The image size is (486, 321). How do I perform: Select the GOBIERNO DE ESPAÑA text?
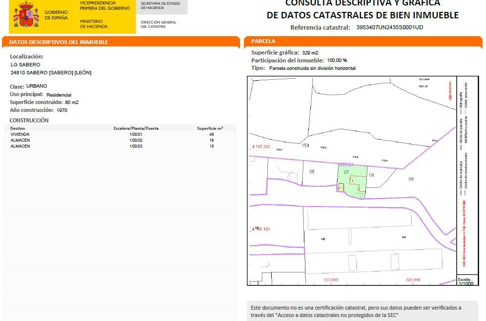[56, 15]
